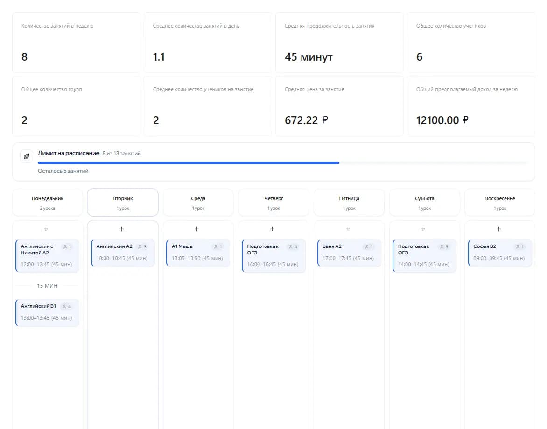The image size is (547, 429).
Task: Click student count icon on Английский A2 card
Action: pyautogui.click(x=140, y=247)
